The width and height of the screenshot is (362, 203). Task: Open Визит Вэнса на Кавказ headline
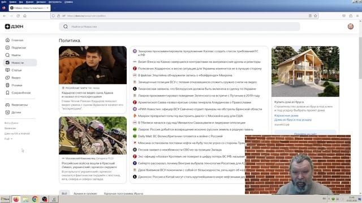(x=199, y=61)
